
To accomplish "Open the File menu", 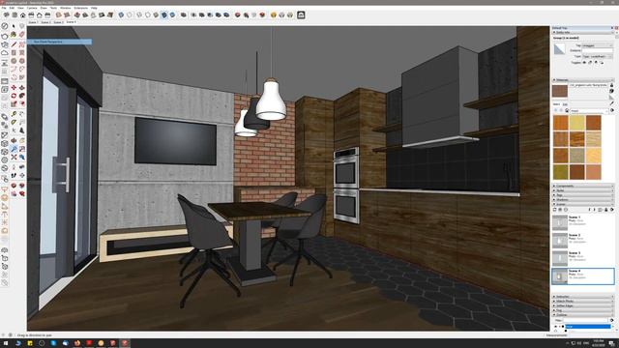I will pyautogui.click(x=4, y=8).
